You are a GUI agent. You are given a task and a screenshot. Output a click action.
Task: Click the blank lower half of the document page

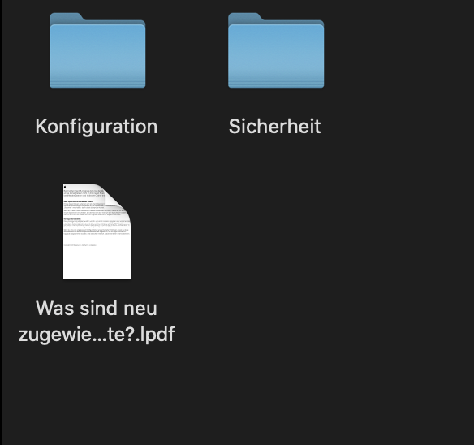click(x=97, y=263)
